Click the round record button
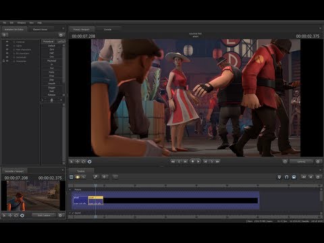The image size is (324, 243). click(x=192, y=161)
